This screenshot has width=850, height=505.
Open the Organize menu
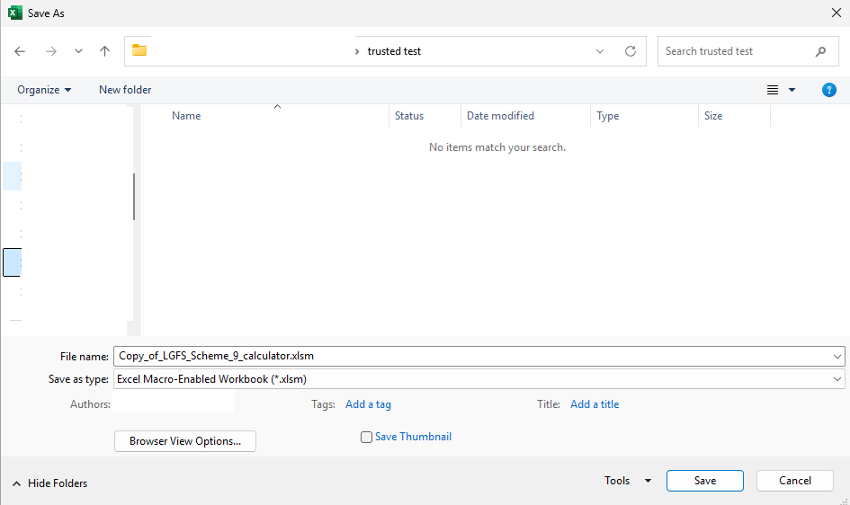44,90
